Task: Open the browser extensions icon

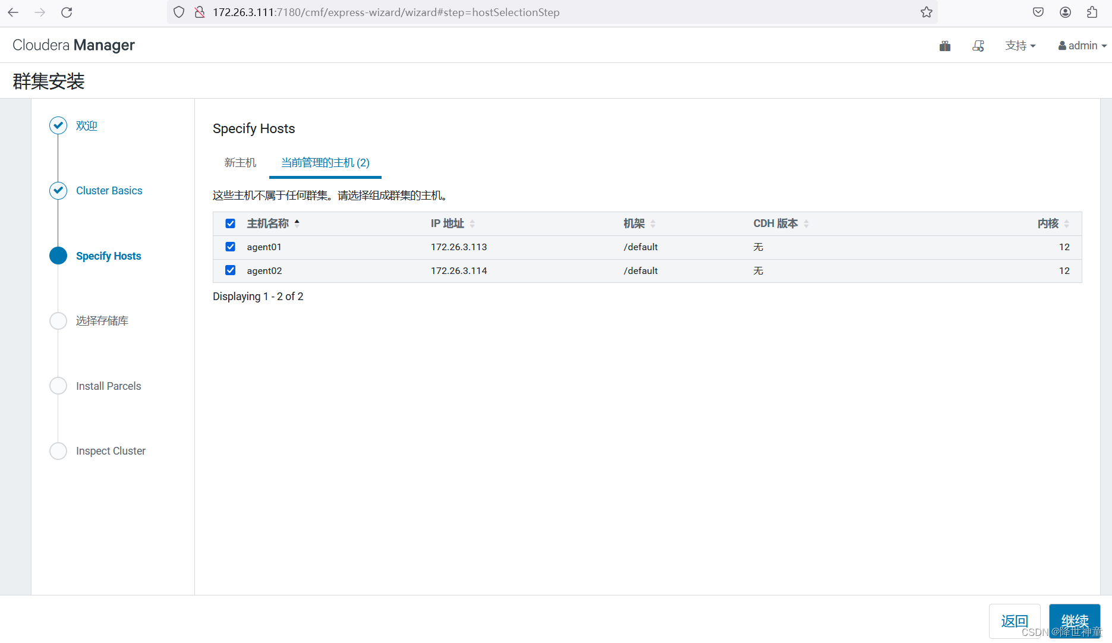Action: point(1092,12)
